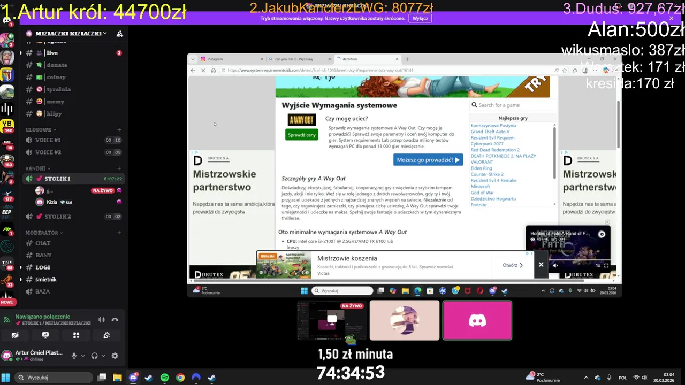Switch to the detection browser tab
This screenshot has width=685, height=385.
pos(368,59)
